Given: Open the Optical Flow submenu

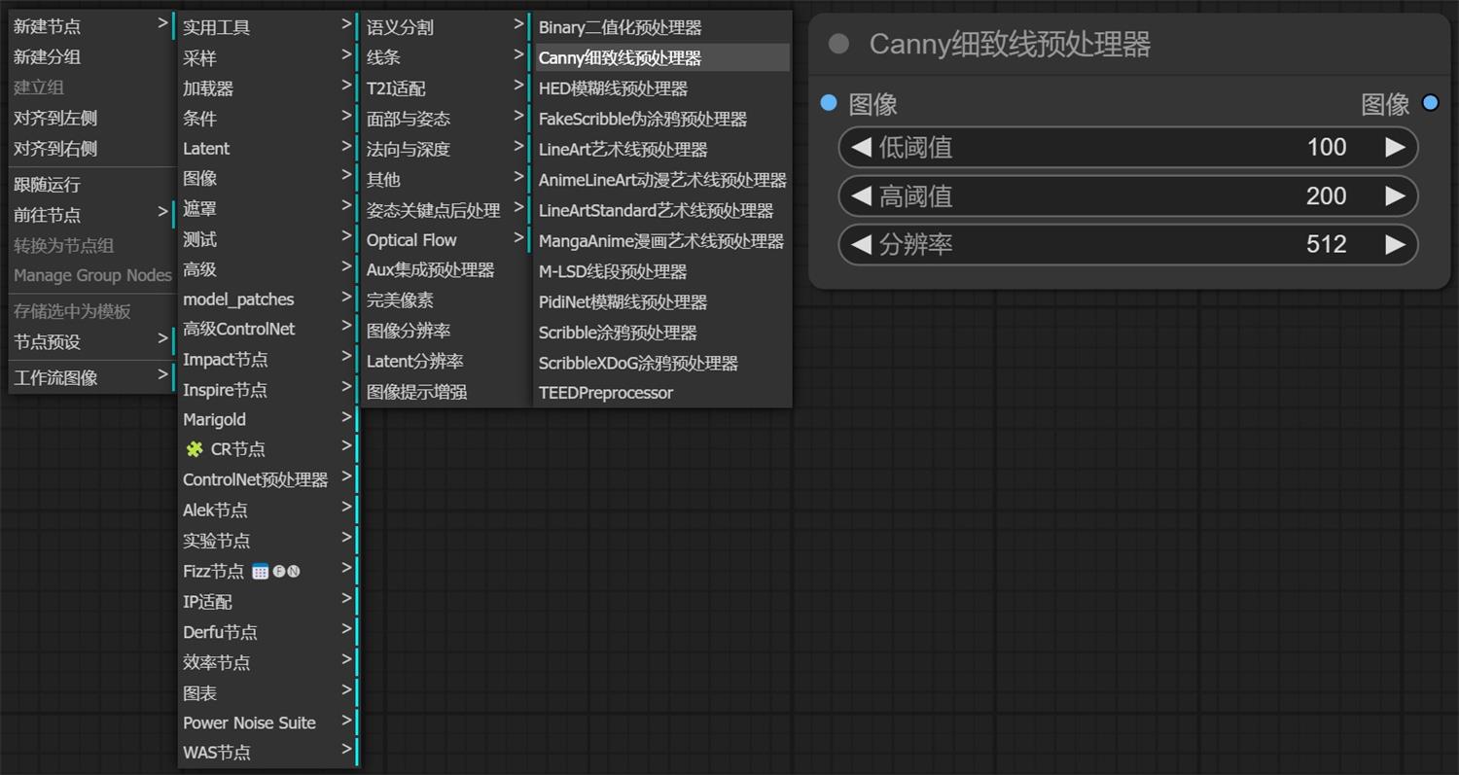Looking at the screenshot, I should (445, 240).
